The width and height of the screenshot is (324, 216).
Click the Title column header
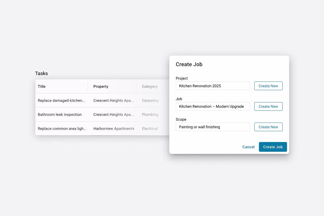click(42, 86)
